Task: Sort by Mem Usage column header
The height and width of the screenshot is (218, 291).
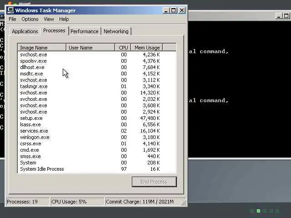Action: click(x=147, y=48)
